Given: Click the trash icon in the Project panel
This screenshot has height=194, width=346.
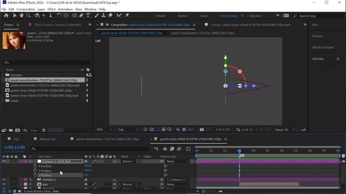Looking at the screenshot, I should (x=44, y=130).
